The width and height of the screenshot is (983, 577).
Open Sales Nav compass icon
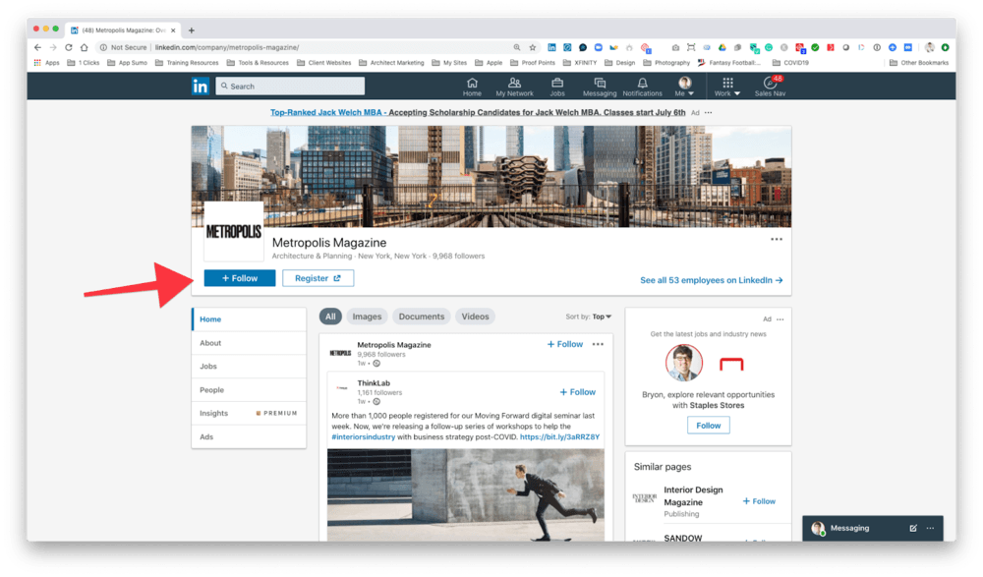[x=770, y=87]
